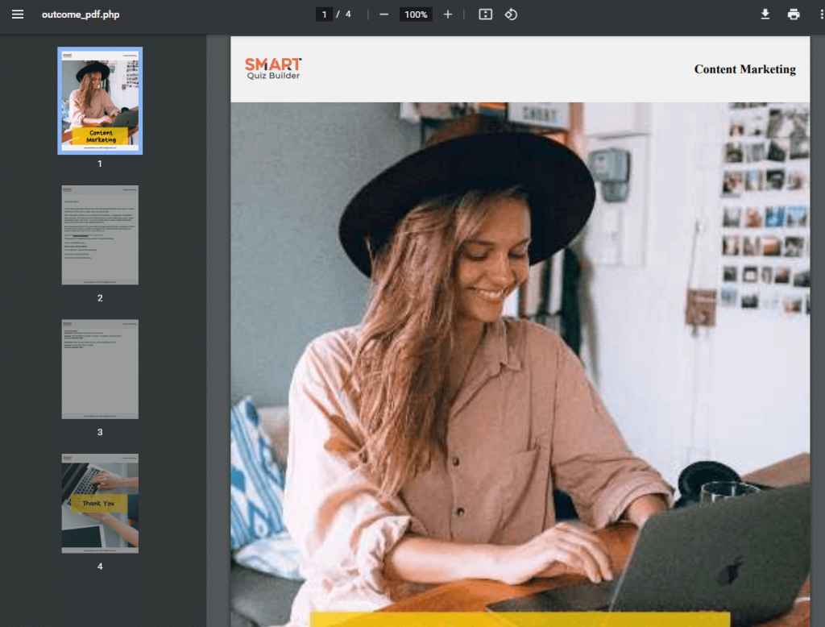Activate the fit-to-page view
The image size is (825, 627).
[x=484, y=14]
